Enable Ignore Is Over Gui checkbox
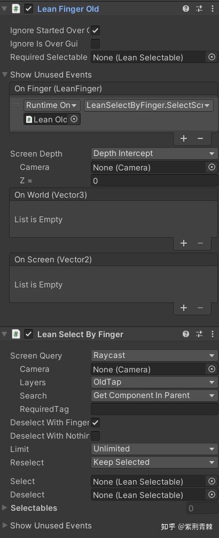Viewport: 219px width, 538px height. click(96, 44)
